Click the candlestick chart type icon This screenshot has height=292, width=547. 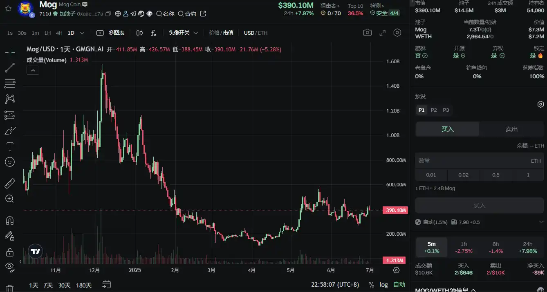(x=139, y=33)
